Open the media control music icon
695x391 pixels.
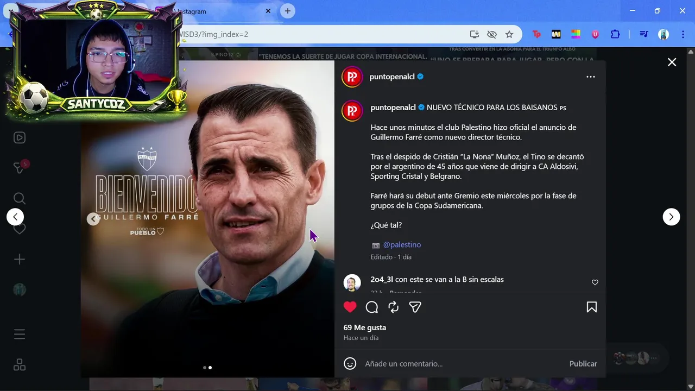point(644,34)
